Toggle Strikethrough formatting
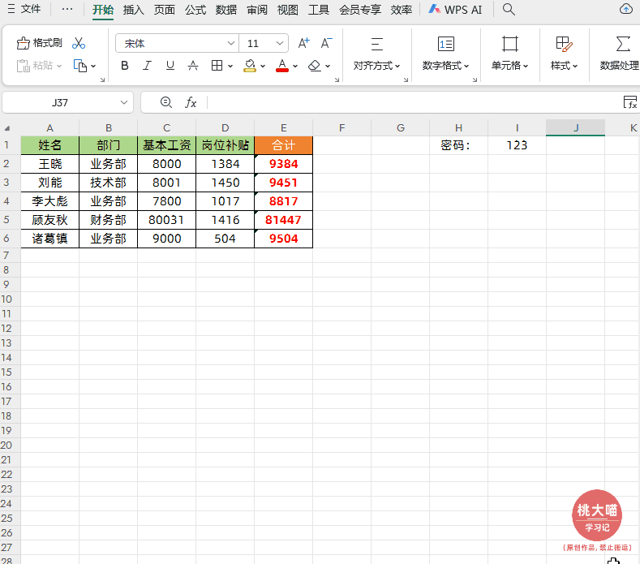Viewport: 640px width, 564px height. [x=193, y=66]
